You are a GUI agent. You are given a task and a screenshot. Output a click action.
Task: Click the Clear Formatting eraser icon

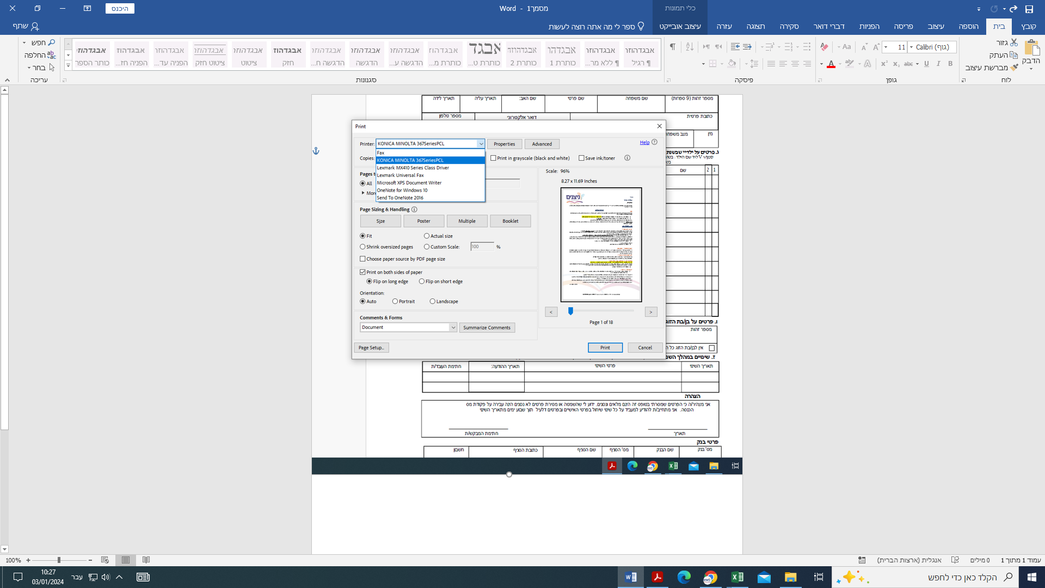(x=824, y=47)
